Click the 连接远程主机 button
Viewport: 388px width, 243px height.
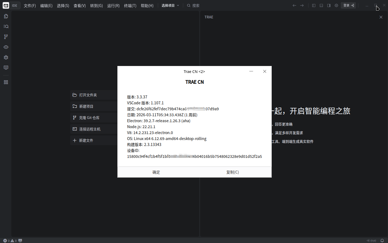[94, 129]
